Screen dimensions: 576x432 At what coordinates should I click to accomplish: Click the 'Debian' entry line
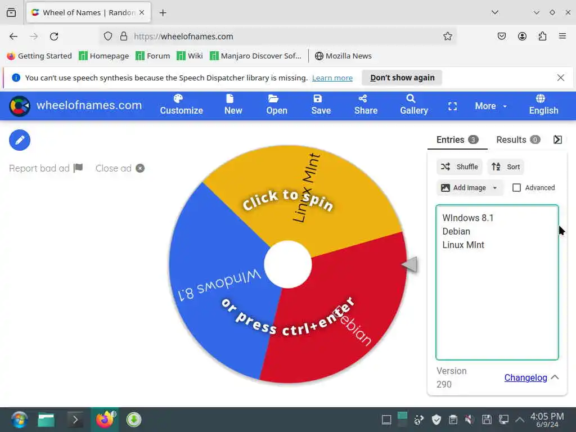[456, 231]
